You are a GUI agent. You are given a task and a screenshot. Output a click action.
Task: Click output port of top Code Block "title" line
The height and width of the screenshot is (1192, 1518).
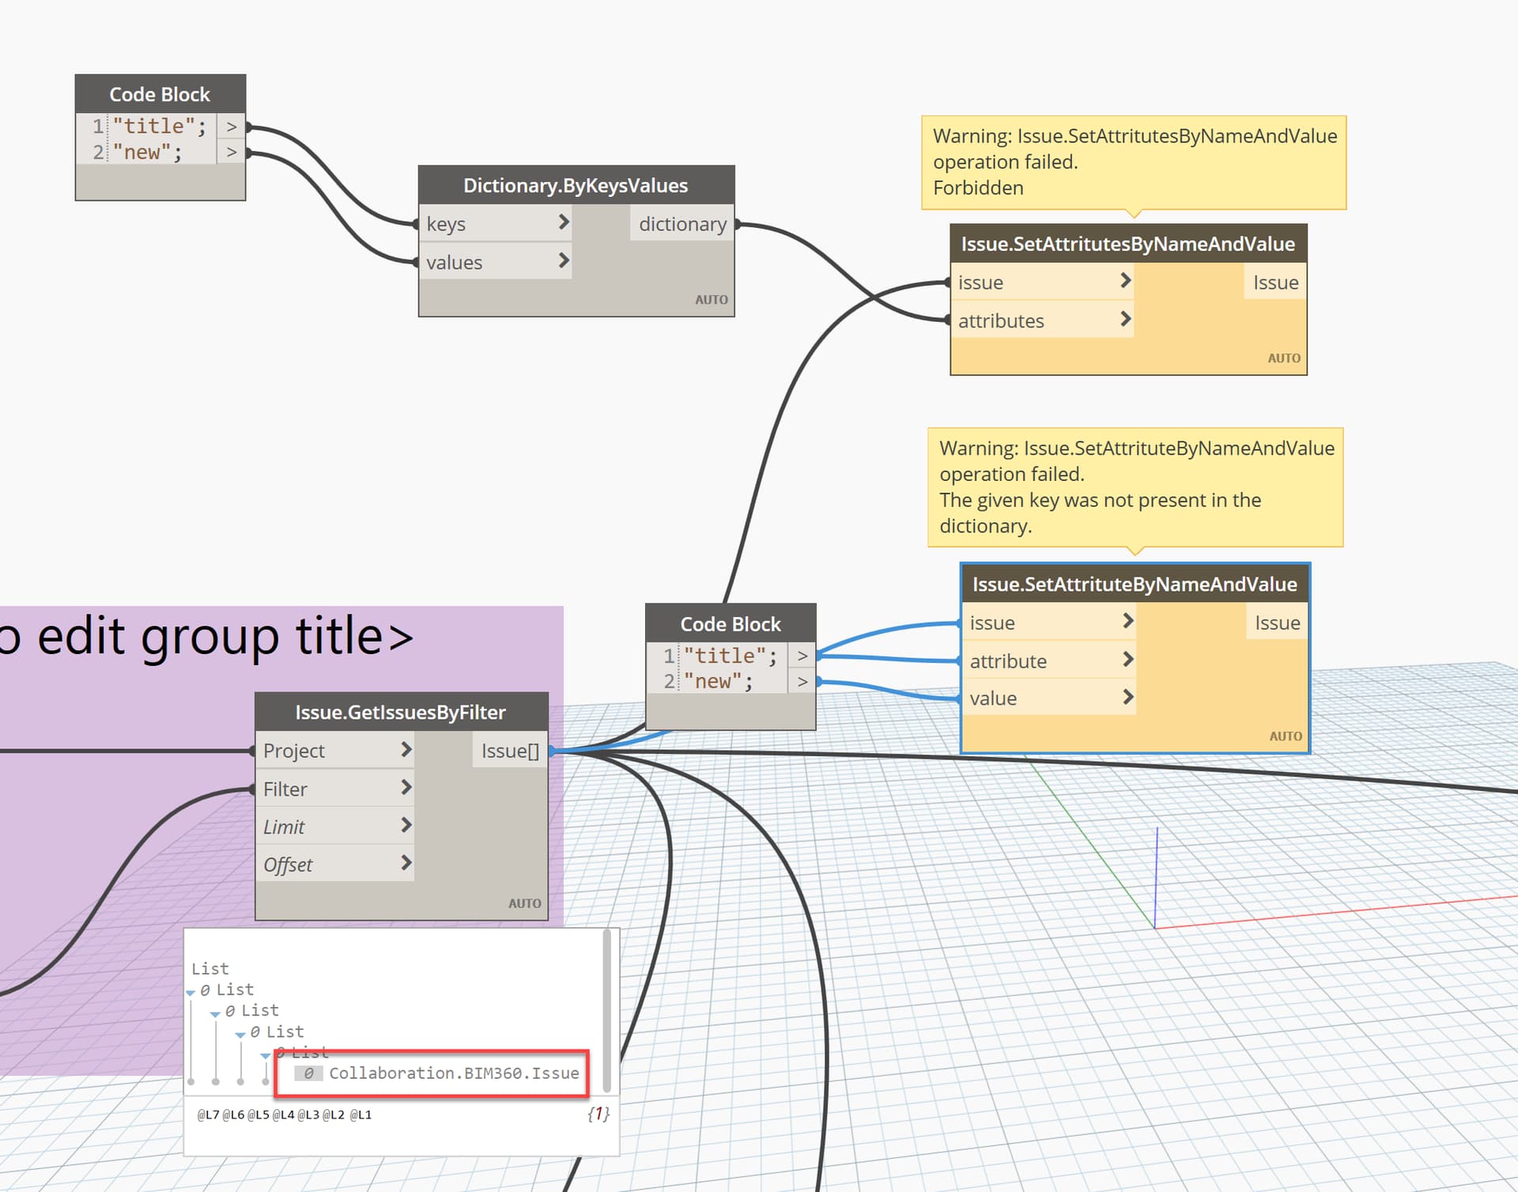pyautogui.click(x=231, y=127)
